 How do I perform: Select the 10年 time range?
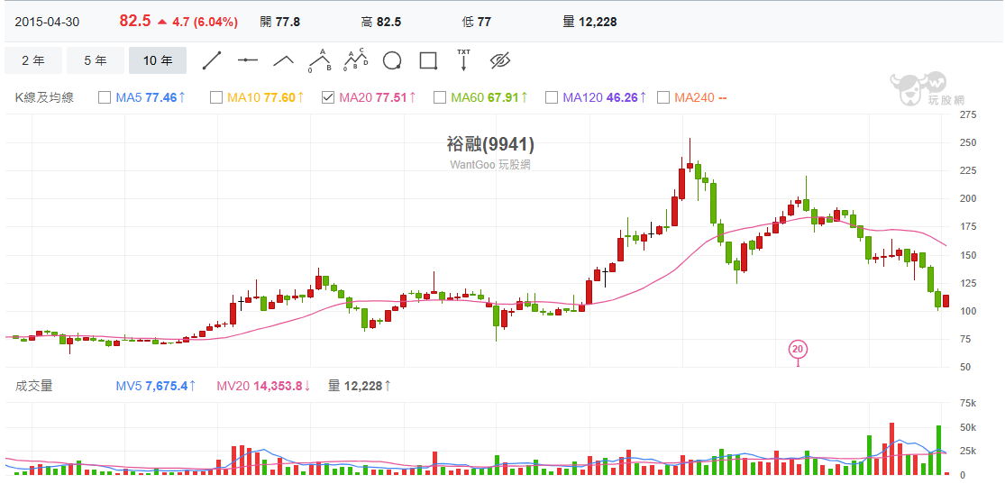[x=158, y=60]
